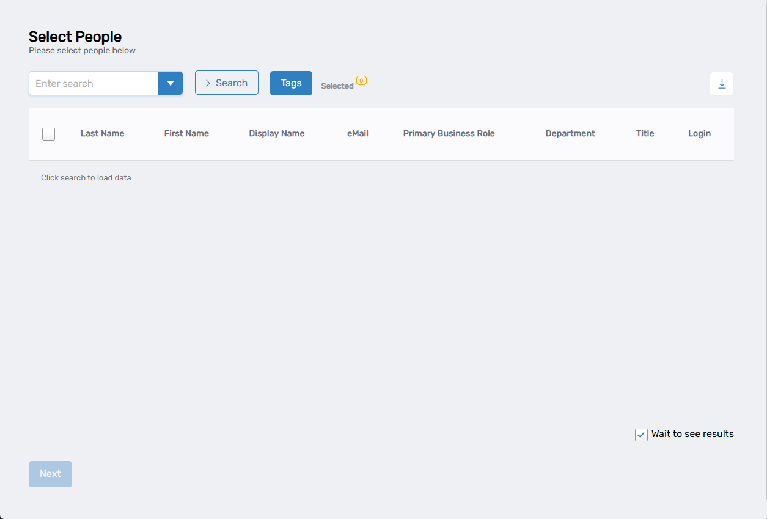Screen dimensions: 767x519
Task: Open the search type dropdown arrow
Action: [171, 83]
